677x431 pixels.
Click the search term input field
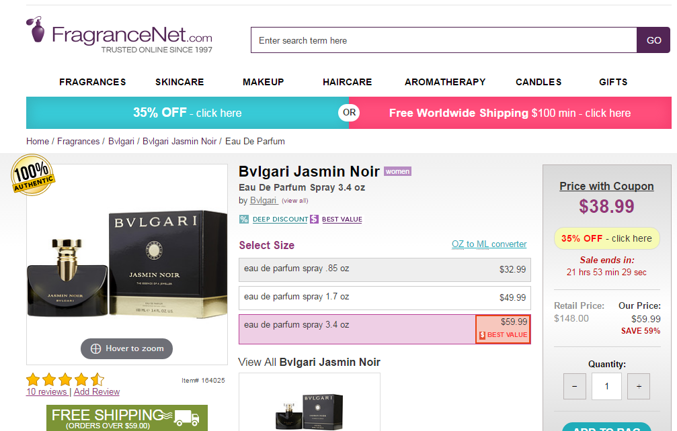[444, 40]
